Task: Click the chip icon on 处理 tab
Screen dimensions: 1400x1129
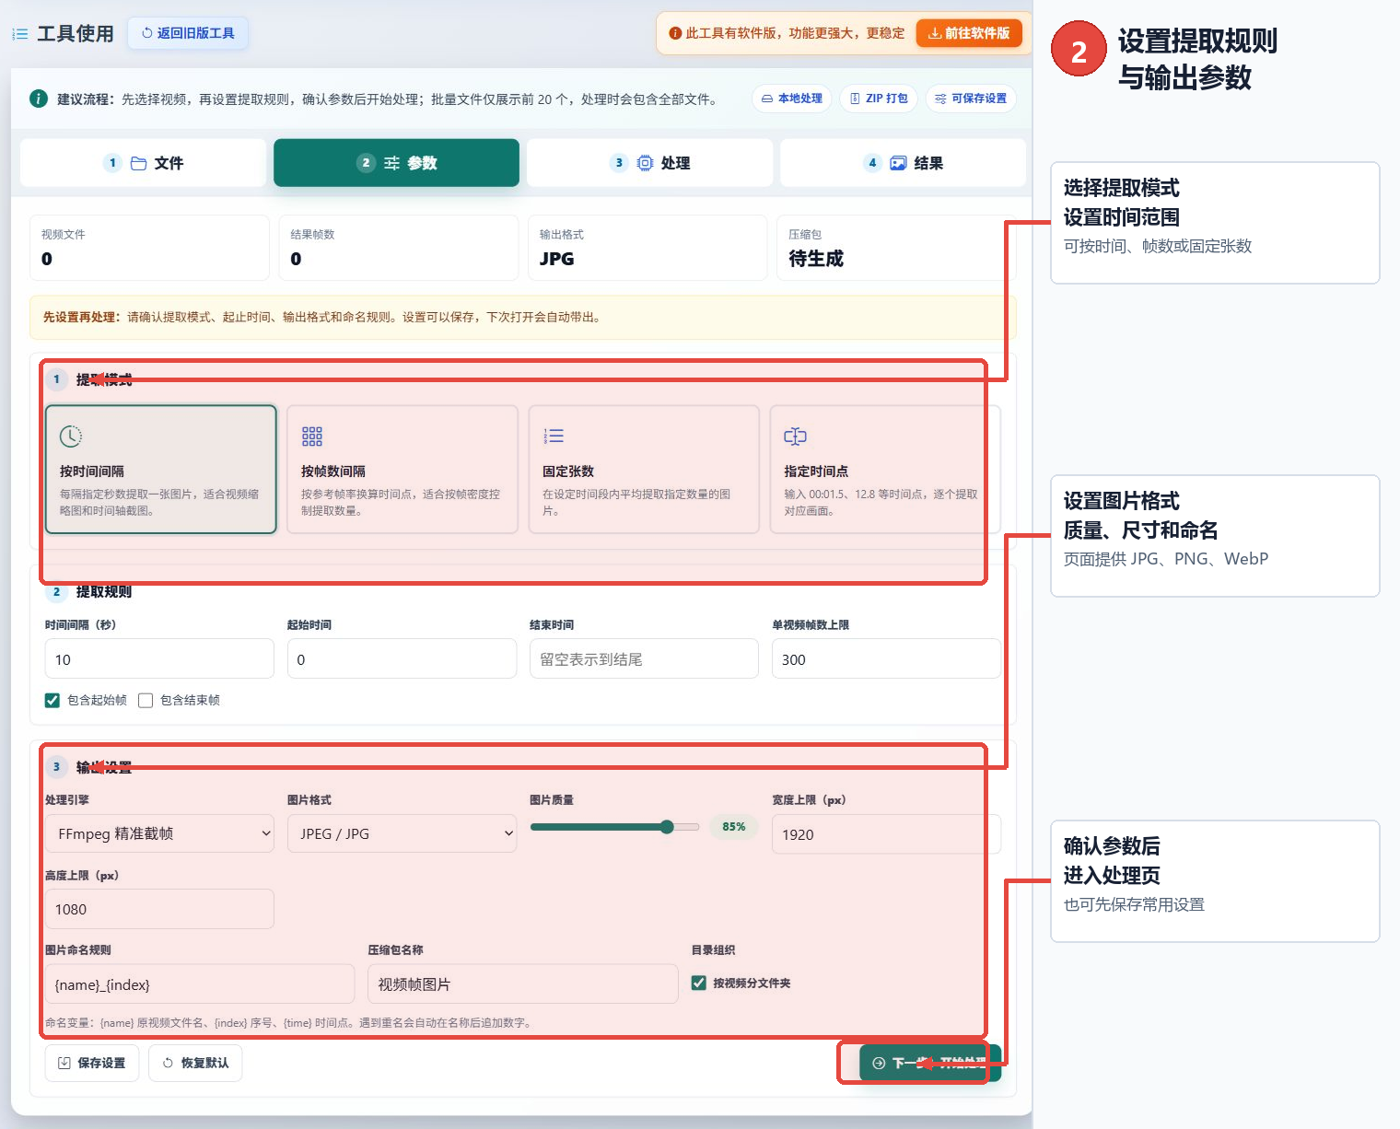Action: click(x=645, y=163)
